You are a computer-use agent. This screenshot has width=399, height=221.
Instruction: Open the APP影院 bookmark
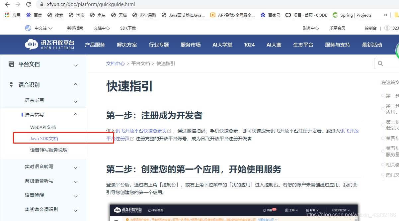point(233,15)
